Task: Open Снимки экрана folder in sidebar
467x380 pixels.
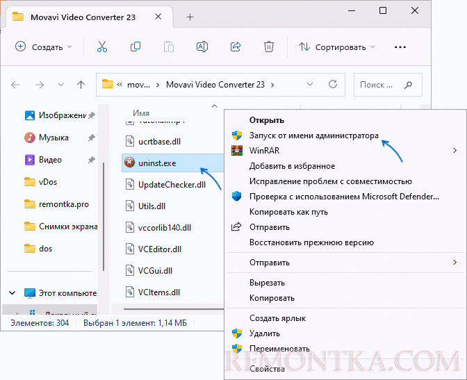Action: (60, 226)
